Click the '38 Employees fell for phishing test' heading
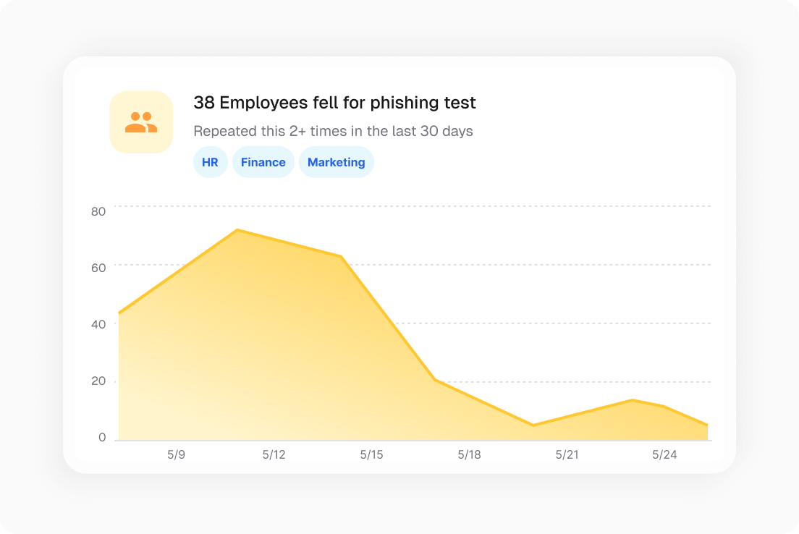799x534 pixels. coord(334,103)
